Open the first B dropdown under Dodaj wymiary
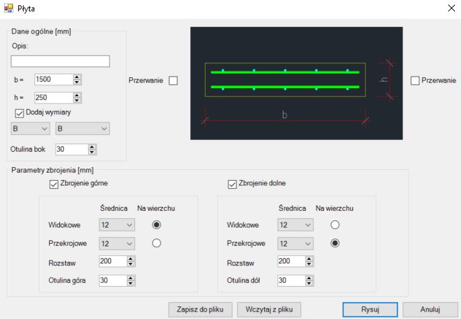461x319 pixels. [x=30, y=129]
